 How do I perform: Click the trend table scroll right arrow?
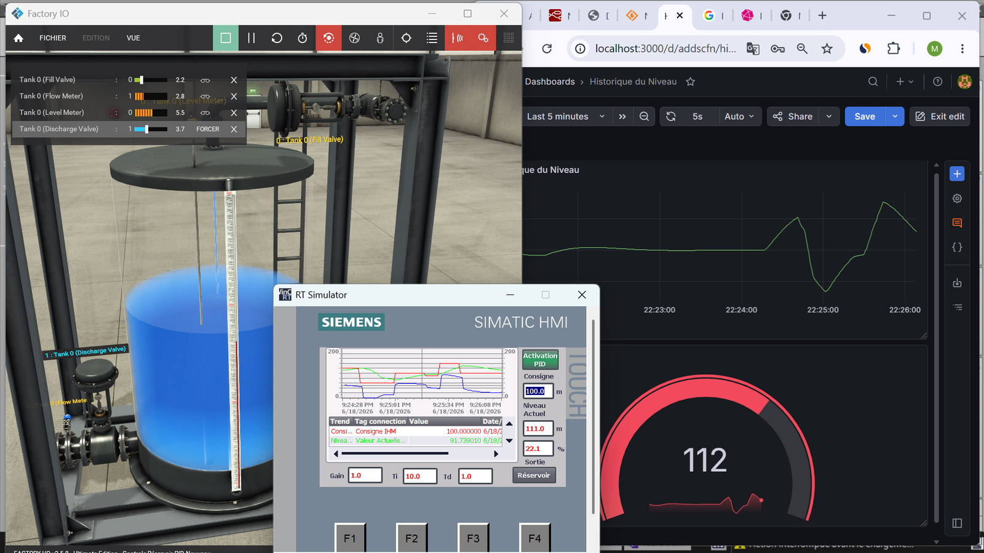coord(496,454)
